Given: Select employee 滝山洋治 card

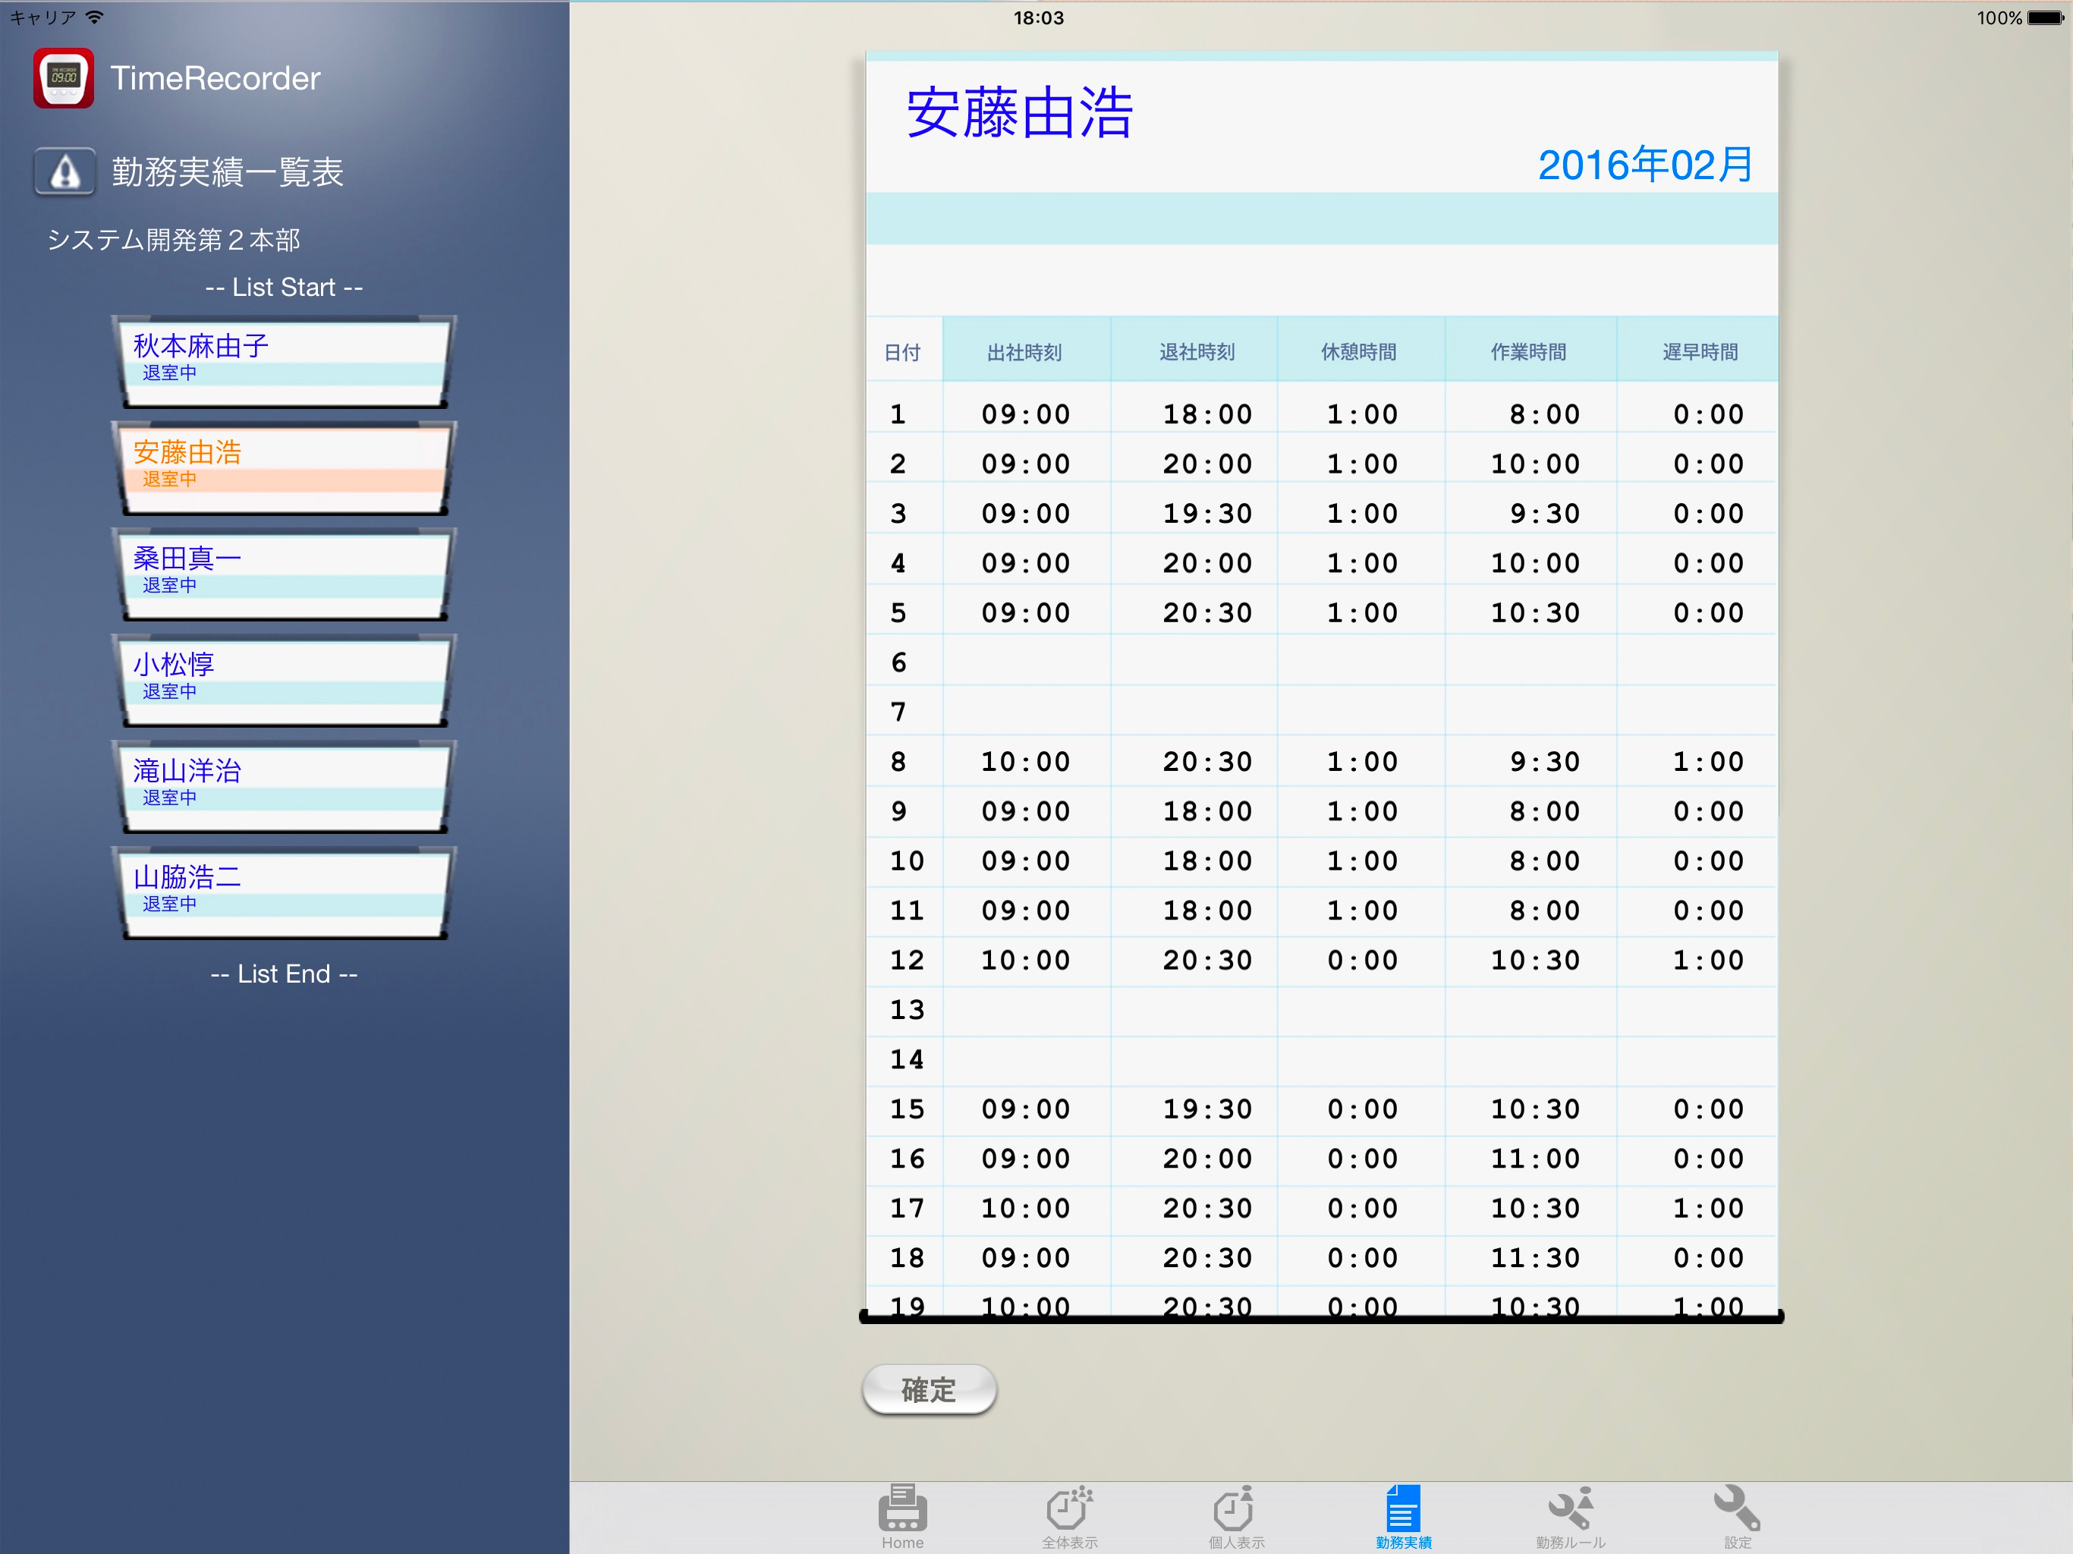Looking at the screenshot, I should pos(284,785).
